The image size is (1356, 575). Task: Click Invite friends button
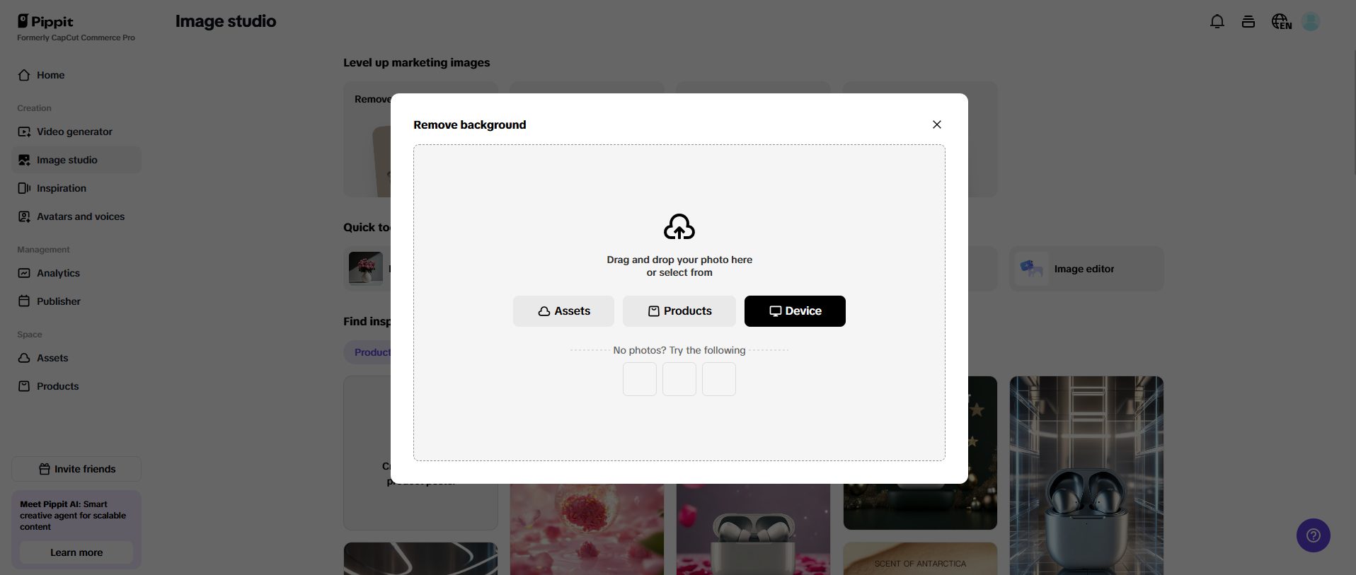pyautogui.click(x=76, y=469)
